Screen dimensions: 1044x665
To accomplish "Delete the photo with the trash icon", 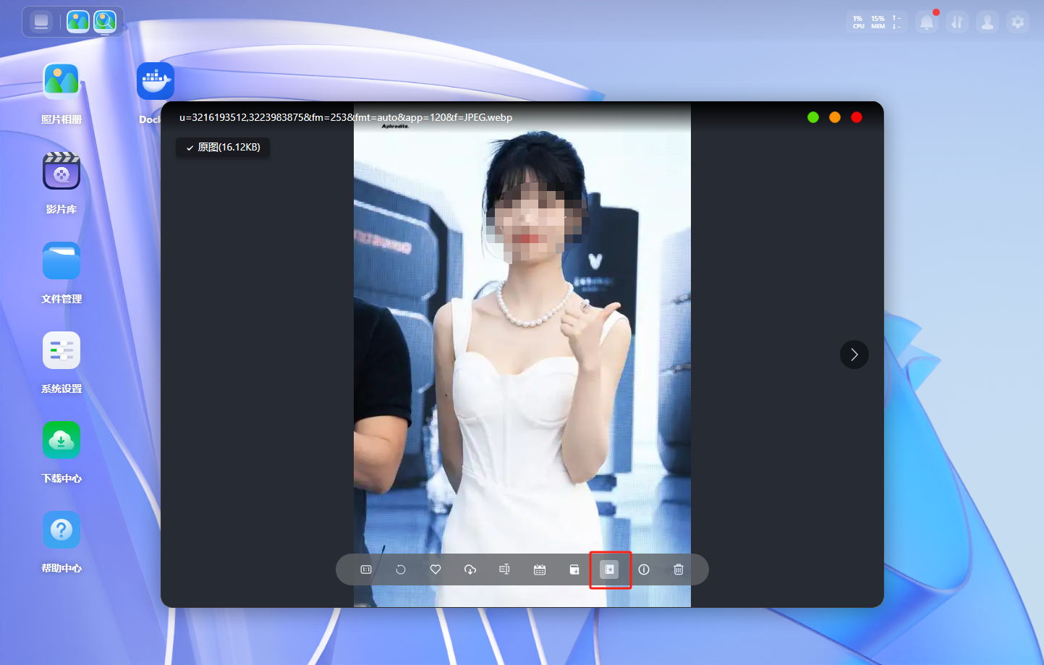I will pyautogui.click(x=679, y=569).
